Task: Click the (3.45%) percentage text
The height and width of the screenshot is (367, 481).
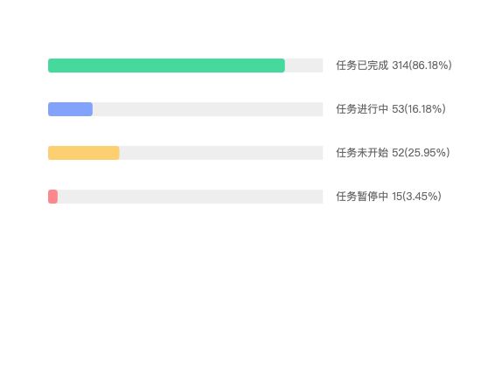Action: pos(422,197)
